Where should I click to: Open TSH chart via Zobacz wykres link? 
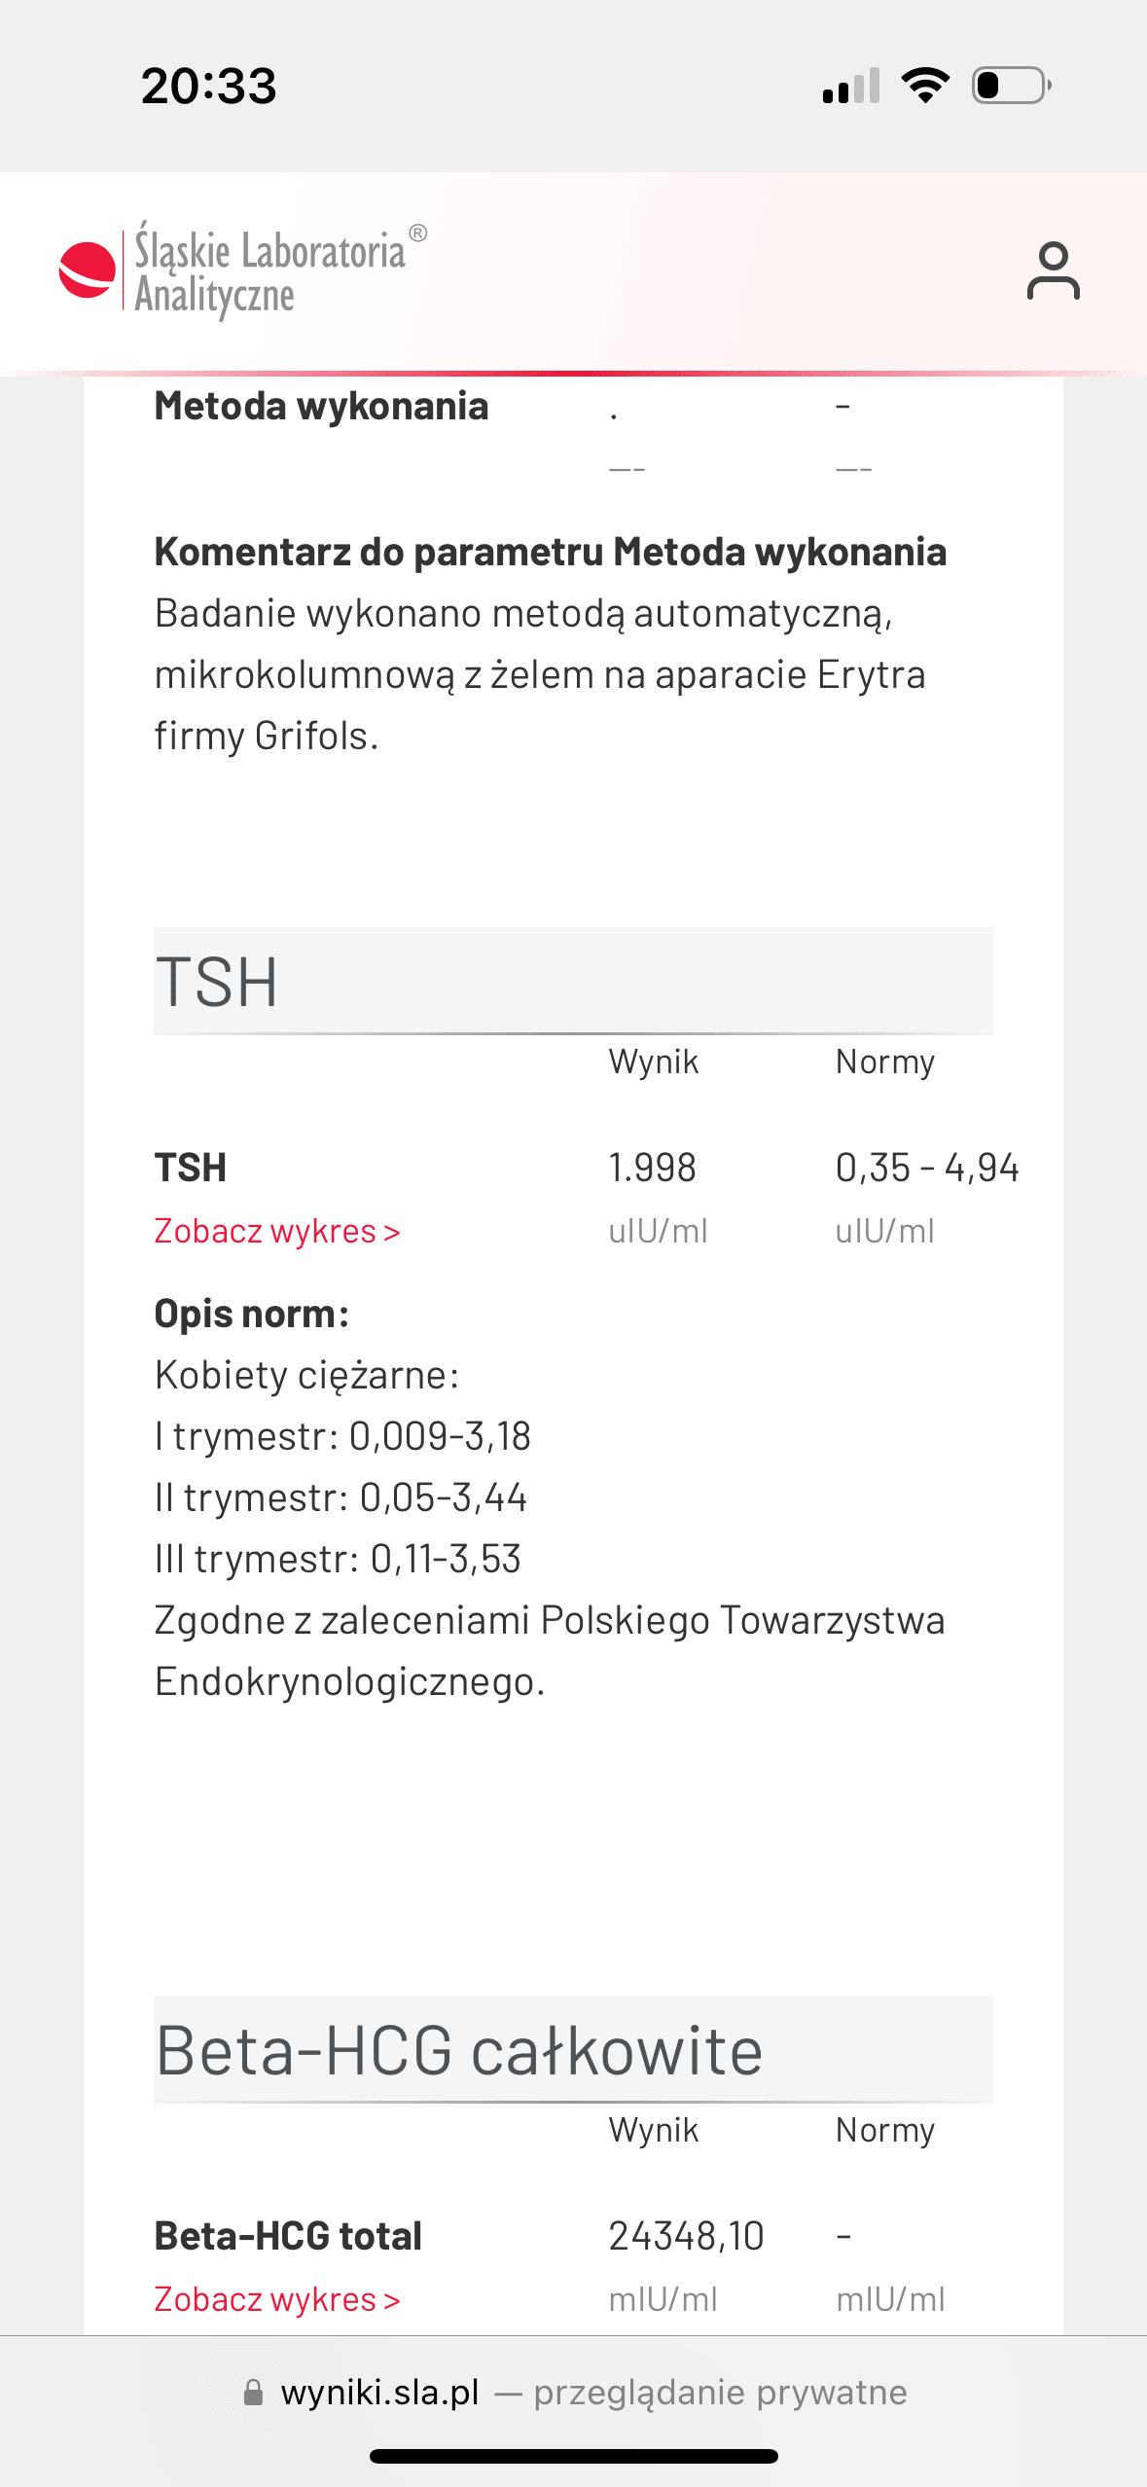(277, 1232)
